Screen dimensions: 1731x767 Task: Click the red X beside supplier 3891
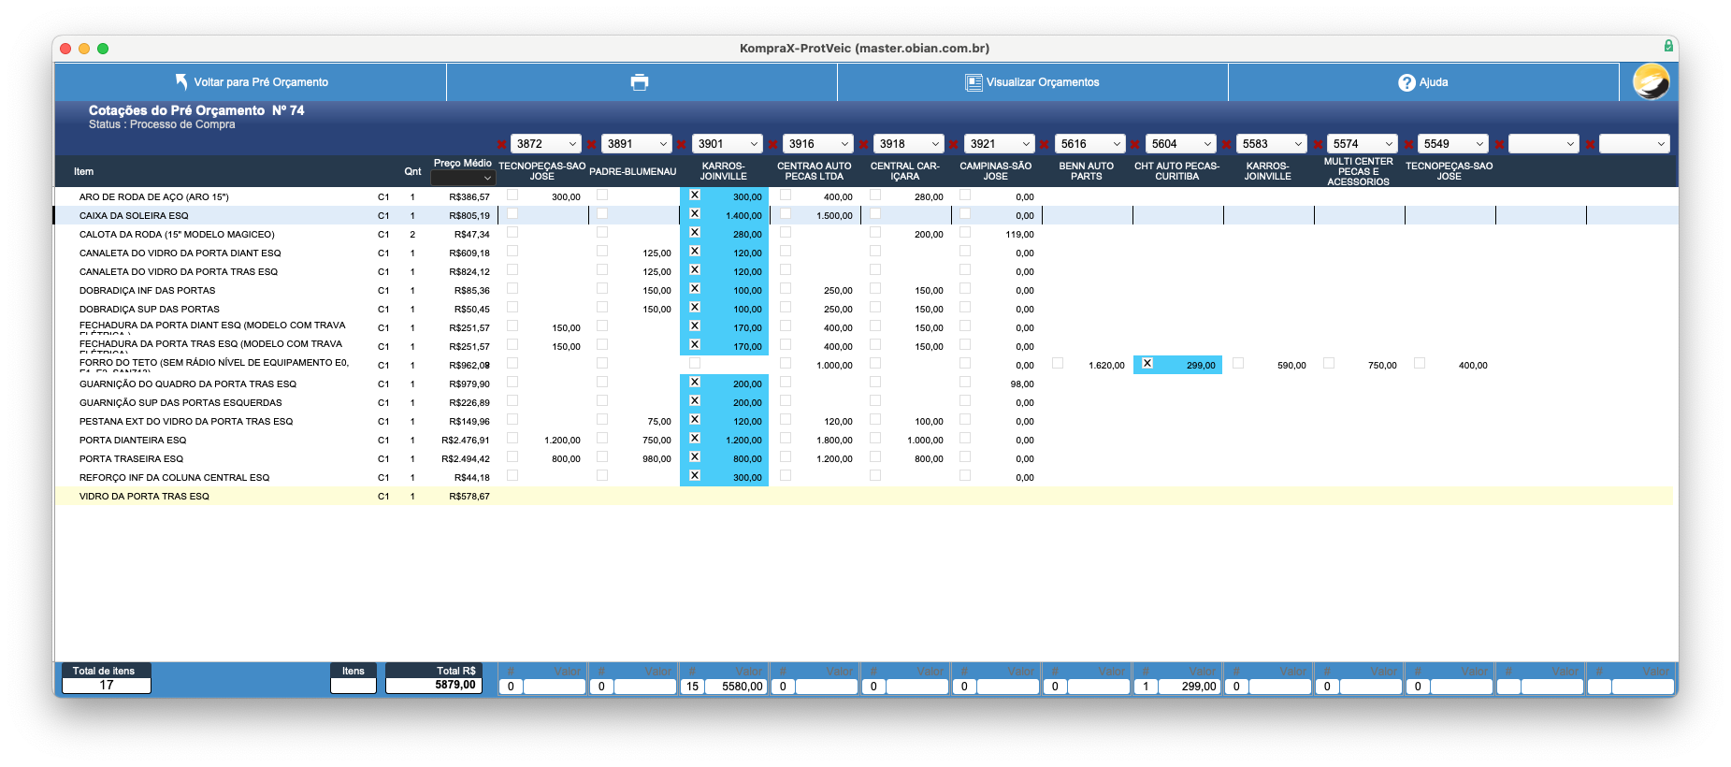pos(592,144)
